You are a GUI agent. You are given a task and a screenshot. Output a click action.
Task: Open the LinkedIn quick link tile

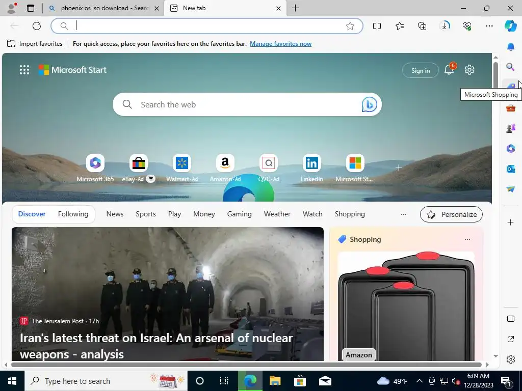[311, 168]
